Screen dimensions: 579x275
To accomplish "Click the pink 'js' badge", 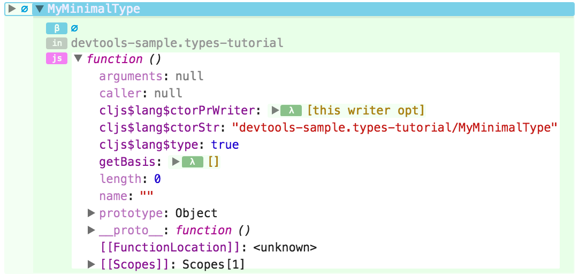I will [x=57, y=59].
